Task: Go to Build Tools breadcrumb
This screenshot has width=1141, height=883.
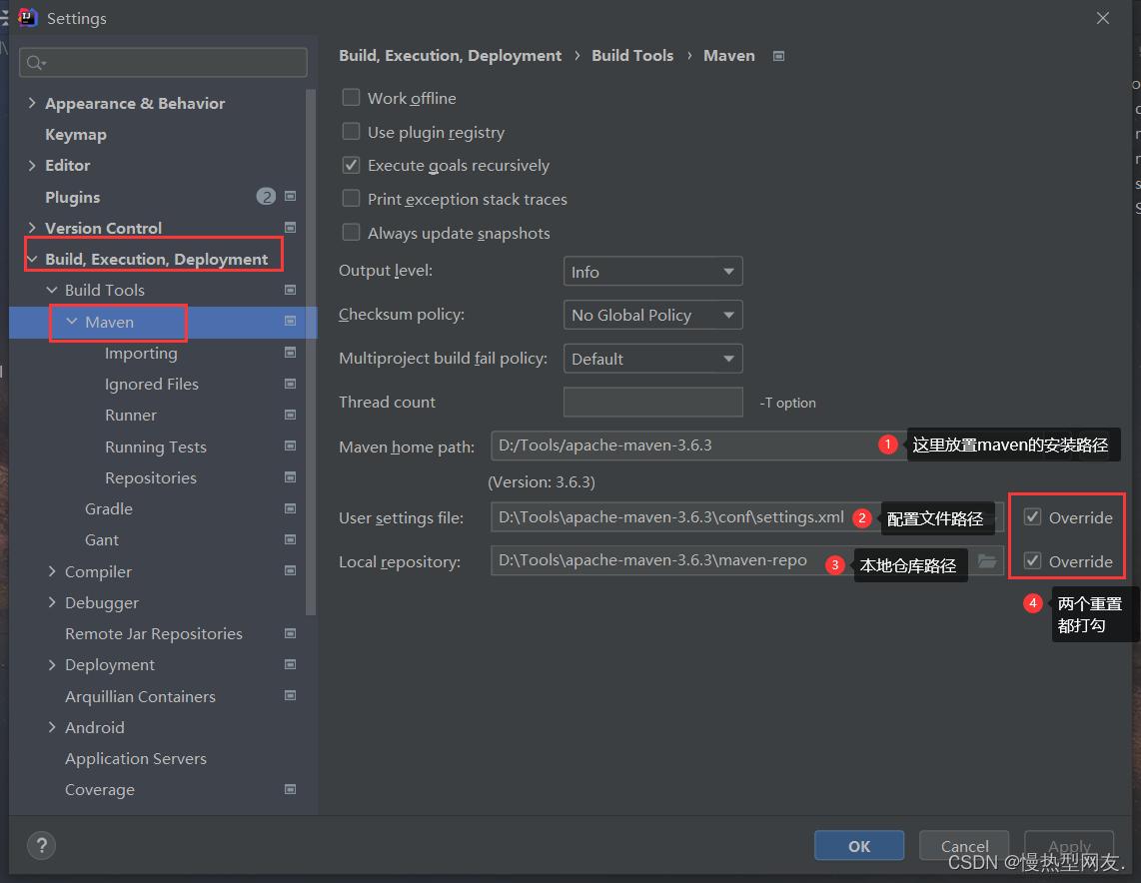Action: pyautogui.click(x=632, y=56)
